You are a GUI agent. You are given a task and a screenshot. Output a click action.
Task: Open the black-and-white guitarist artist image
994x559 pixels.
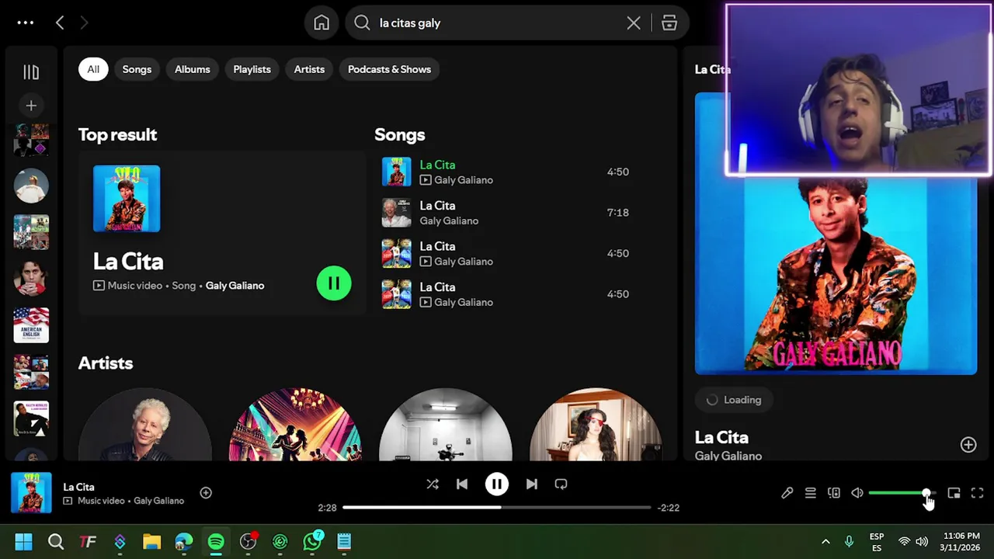445,425
